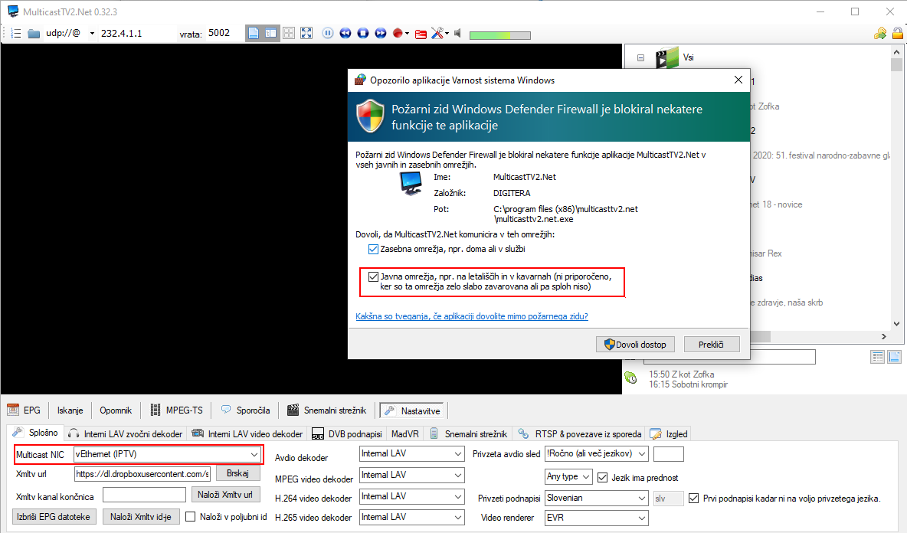The width and height of the screenshot is (907, 533).
Task: Toggle fullscreen mode icon
Action: 306,33
